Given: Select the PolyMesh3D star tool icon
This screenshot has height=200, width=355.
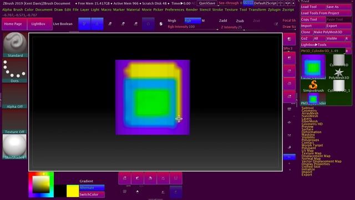Looking at the screenshot, I should [x=339, y=74].
